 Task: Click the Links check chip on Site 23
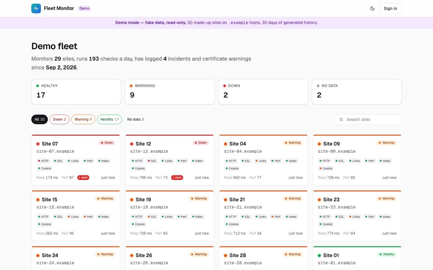click(x=355, y=217)
